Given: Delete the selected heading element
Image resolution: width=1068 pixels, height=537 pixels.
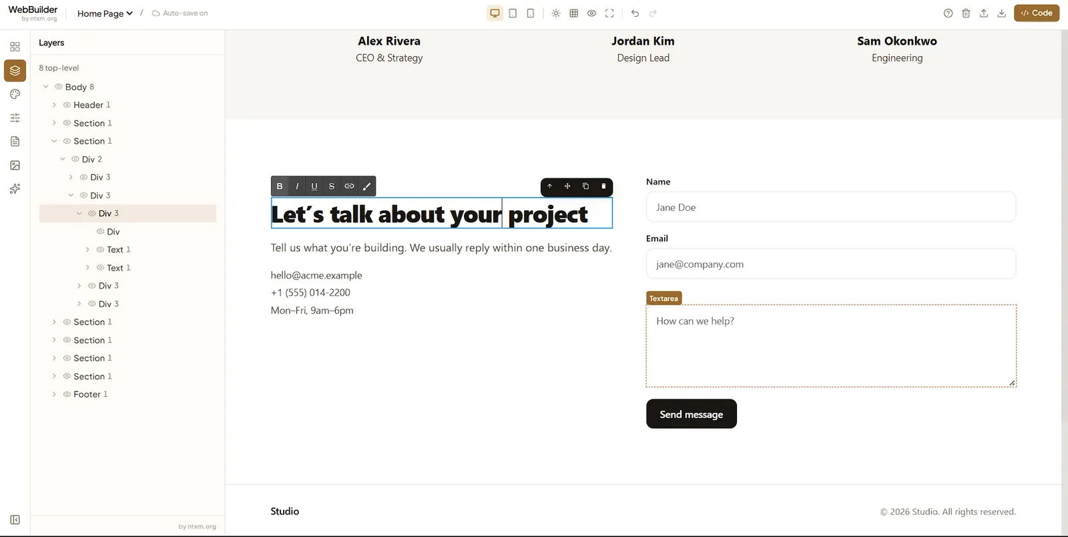Looking at the screenshot, I should [603, 186].
